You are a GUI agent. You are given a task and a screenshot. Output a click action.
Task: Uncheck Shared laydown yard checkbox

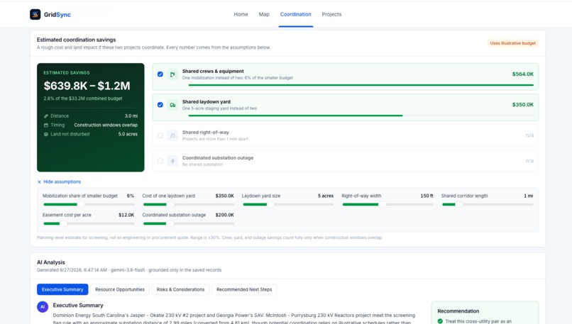(160, 105)
